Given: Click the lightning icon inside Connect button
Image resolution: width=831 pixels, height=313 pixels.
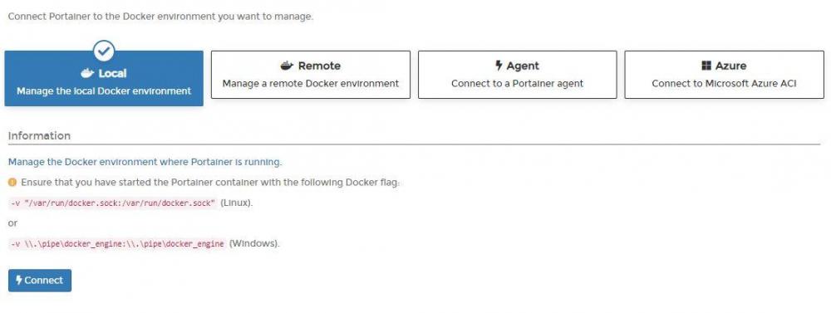Looking at the screenshot, I should [19, 280].
